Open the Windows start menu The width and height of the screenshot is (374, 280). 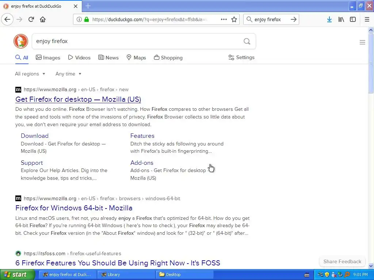[18, 275]
